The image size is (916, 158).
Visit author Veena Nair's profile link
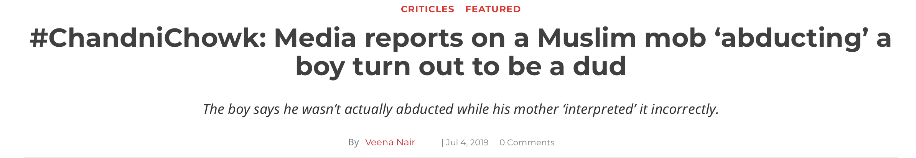[x=390, y=142]
